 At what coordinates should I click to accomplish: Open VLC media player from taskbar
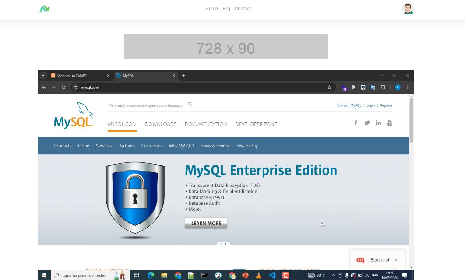(259, 275)
